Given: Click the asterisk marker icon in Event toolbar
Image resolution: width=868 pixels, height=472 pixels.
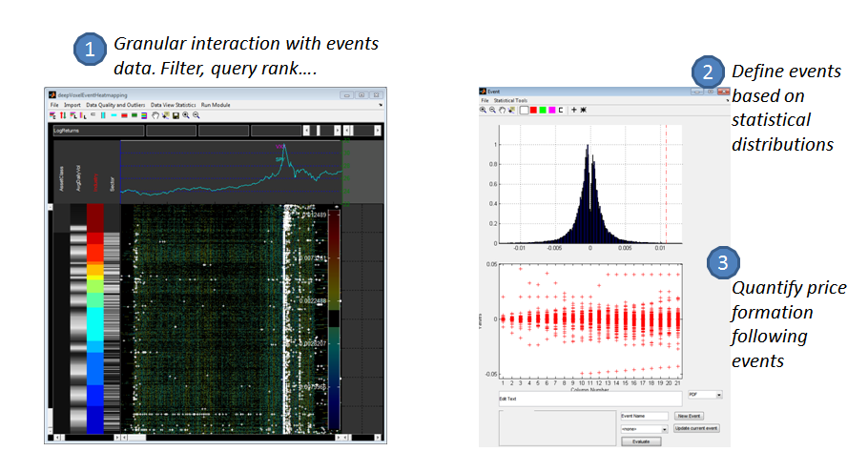Looking at the screenshot, I should click(583, 110).
